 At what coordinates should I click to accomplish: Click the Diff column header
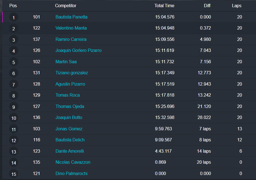click(207, 6)
